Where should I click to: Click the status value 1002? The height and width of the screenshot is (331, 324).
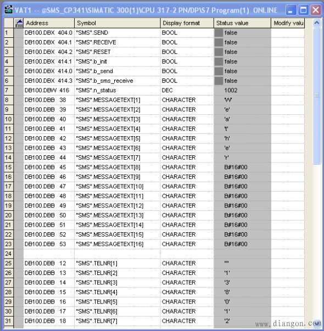tap(231, 91)
